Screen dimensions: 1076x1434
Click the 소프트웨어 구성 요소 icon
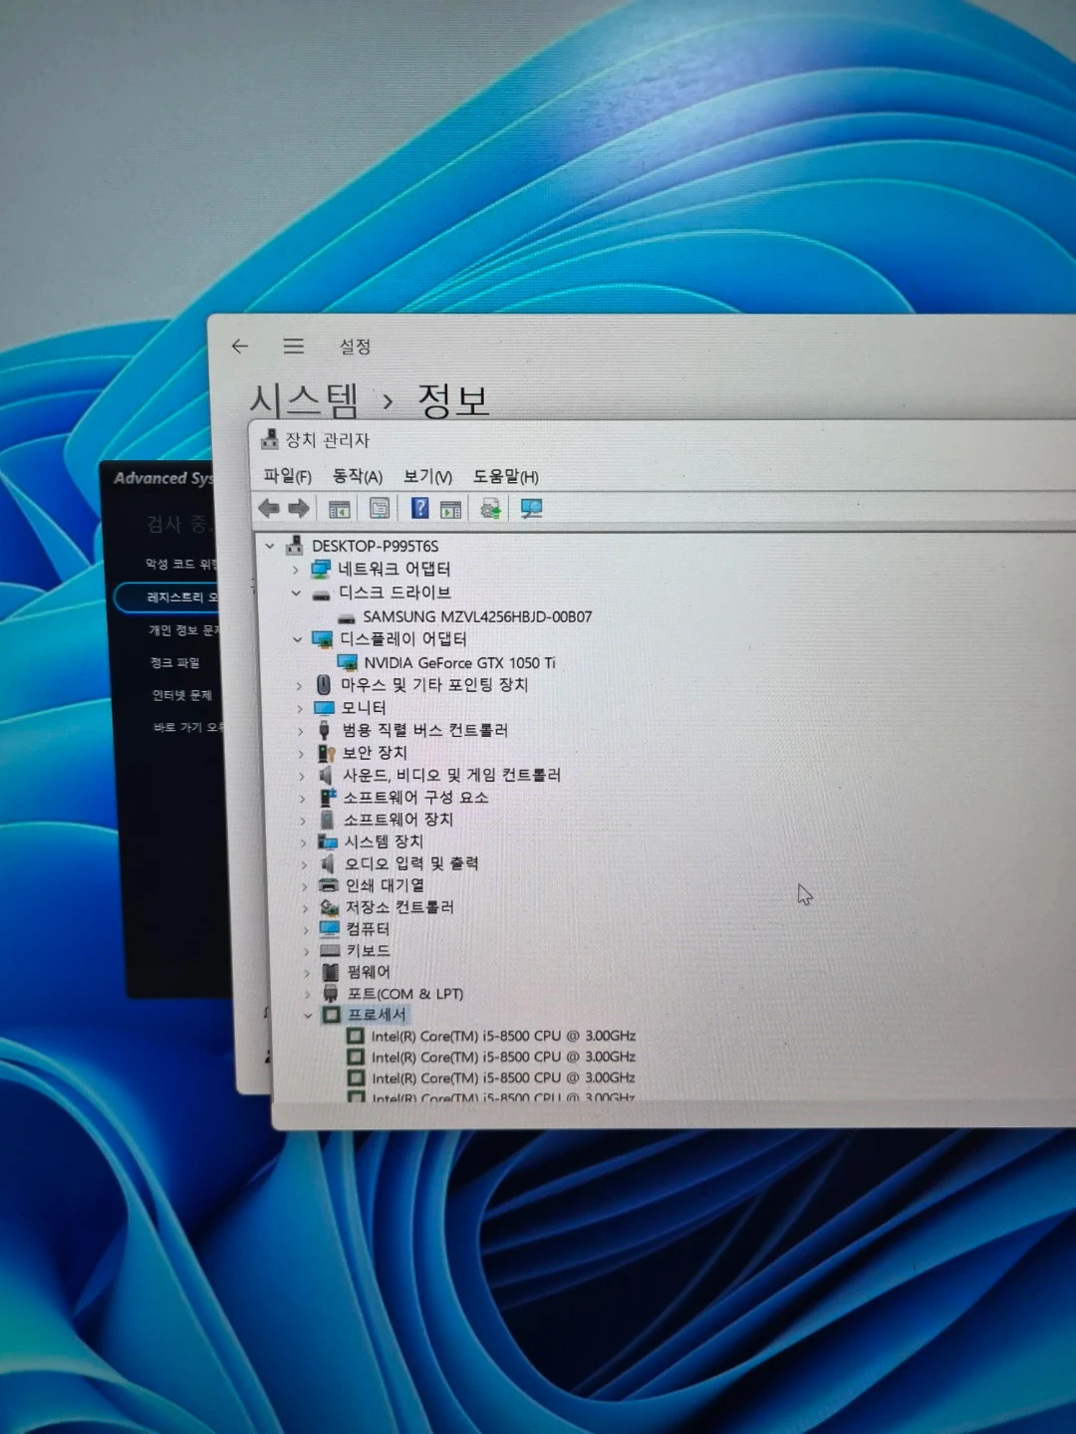[x=328, y=797]
